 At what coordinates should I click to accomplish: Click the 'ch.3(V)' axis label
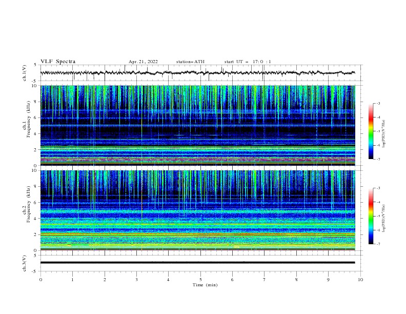25,263
